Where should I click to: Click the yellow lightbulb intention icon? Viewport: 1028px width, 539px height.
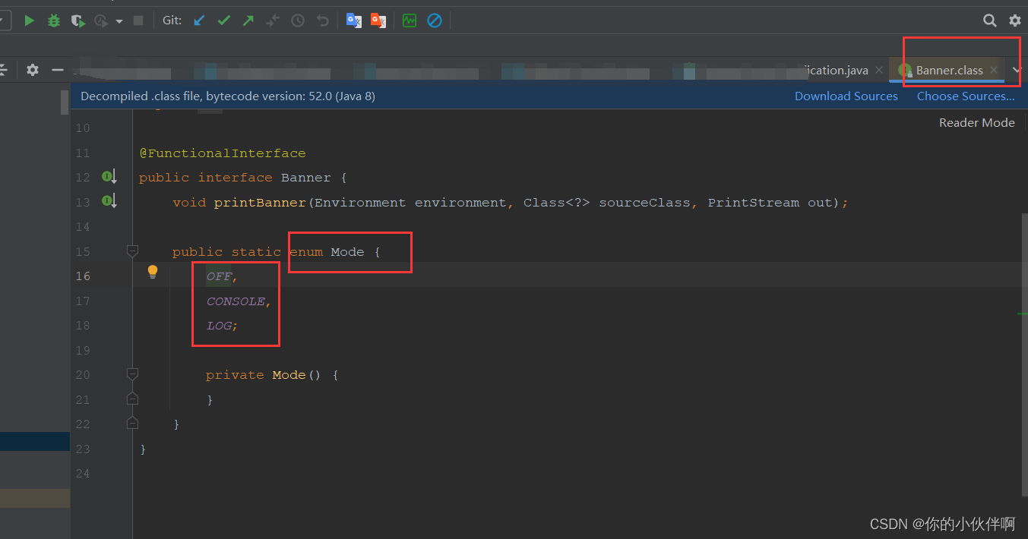click(153, 272)
